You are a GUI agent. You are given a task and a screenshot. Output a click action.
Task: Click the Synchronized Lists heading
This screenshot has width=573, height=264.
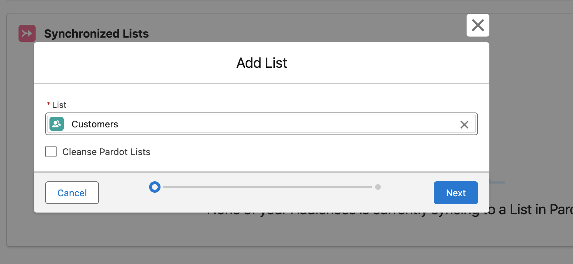(x=96, y=33)
